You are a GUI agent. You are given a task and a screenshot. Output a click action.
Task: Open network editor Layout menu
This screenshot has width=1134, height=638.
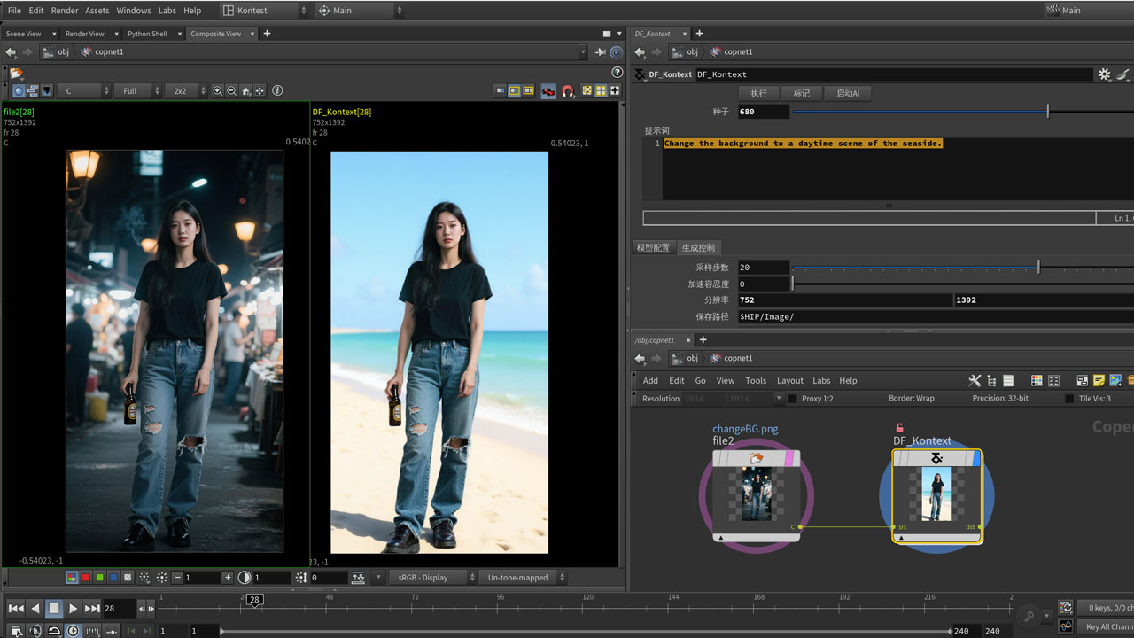coord(790,380)
